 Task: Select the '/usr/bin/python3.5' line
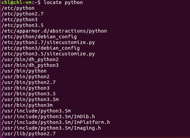[29, 94]
